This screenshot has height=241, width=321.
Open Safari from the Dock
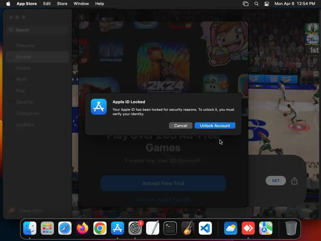[x=65, y=228]
